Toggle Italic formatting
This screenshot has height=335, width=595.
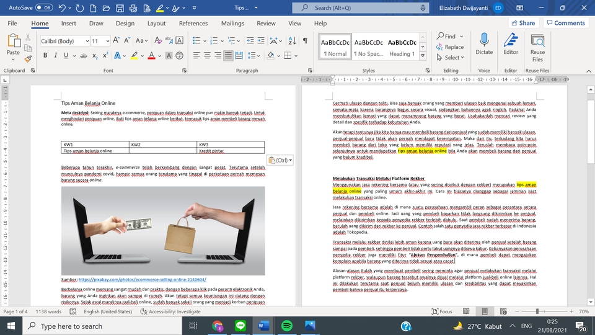pyautogui.click(x=55, y=55)
